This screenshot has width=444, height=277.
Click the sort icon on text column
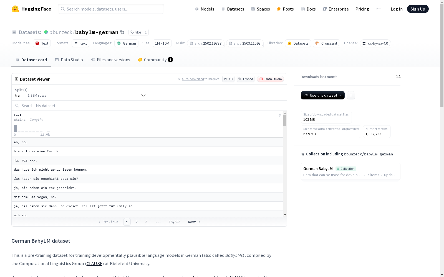pyautogui.click(x=280, y=115)
